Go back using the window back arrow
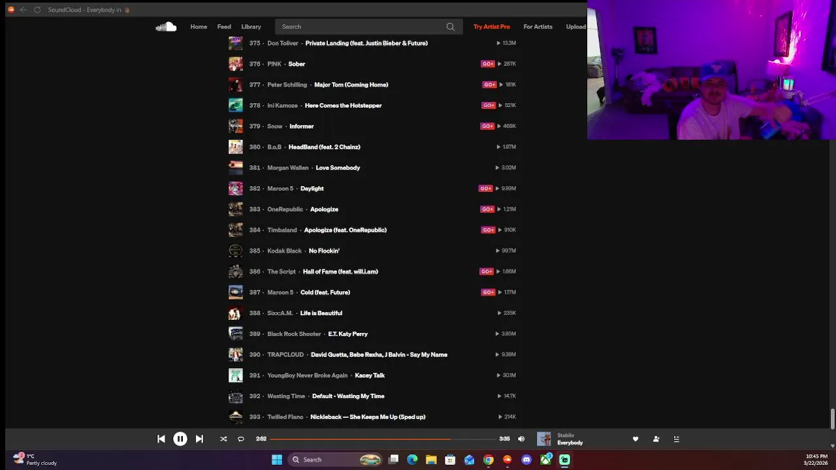Viewport: 836px width, 470px height. [x=23, y=10]
